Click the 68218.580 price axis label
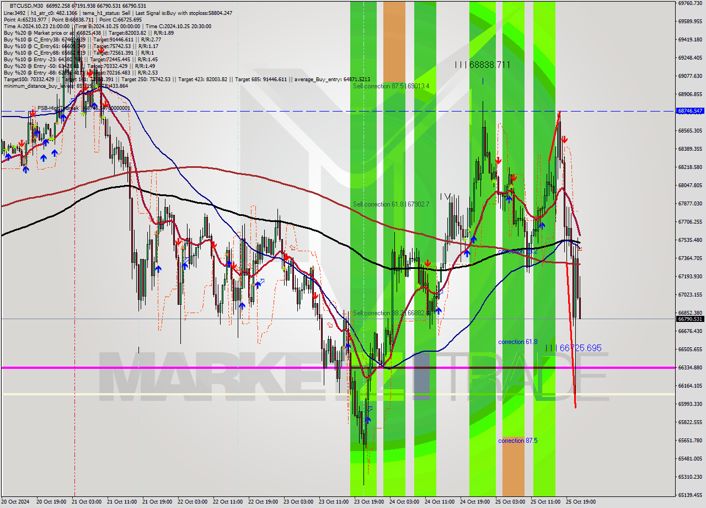This screenshot has width=706, height=508. pyautogui.click(x=690, y=167)
